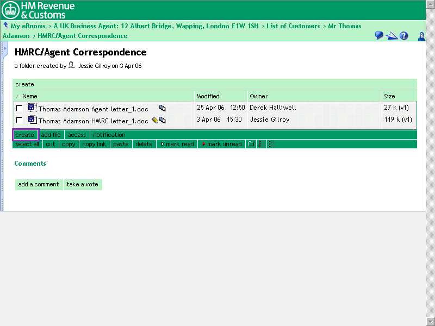Click the up arrow beside My eRooms
The image size is (435, 326).
pyautogui.click(x=5, y=26)
